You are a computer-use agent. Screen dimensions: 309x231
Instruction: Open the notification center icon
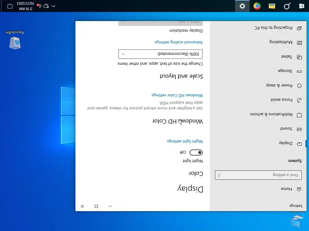10,6
